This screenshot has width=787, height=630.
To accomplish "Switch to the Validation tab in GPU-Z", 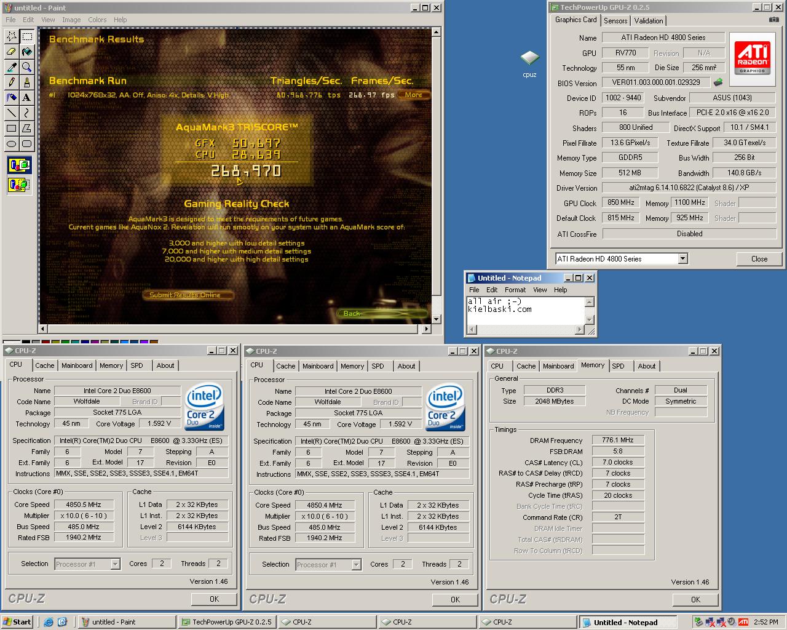I will [649, 21].
